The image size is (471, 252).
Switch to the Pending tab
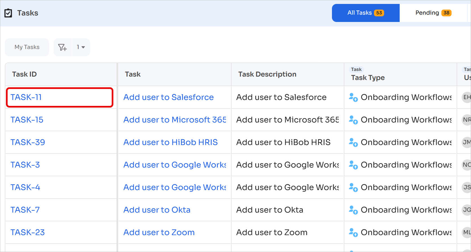tap(433, 13)
